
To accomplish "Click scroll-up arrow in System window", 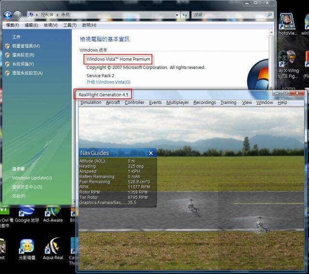I will point(271,33).
